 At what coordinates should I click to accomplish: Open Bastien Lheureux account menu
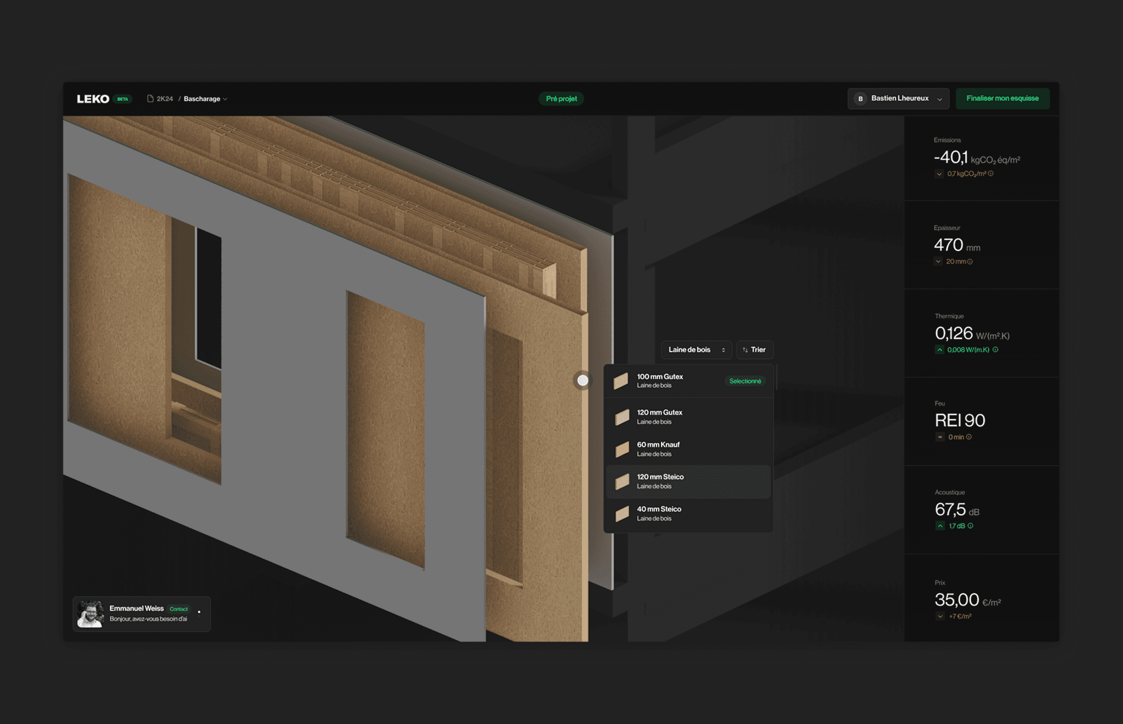point(898,99)
